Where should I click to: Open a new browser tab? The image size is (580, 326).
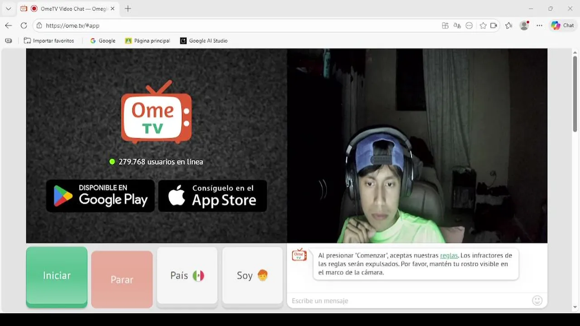coord(128,9)
